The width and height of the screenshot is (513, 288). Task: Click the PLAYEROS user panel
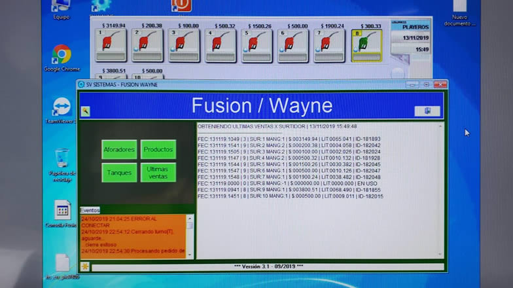410,28
